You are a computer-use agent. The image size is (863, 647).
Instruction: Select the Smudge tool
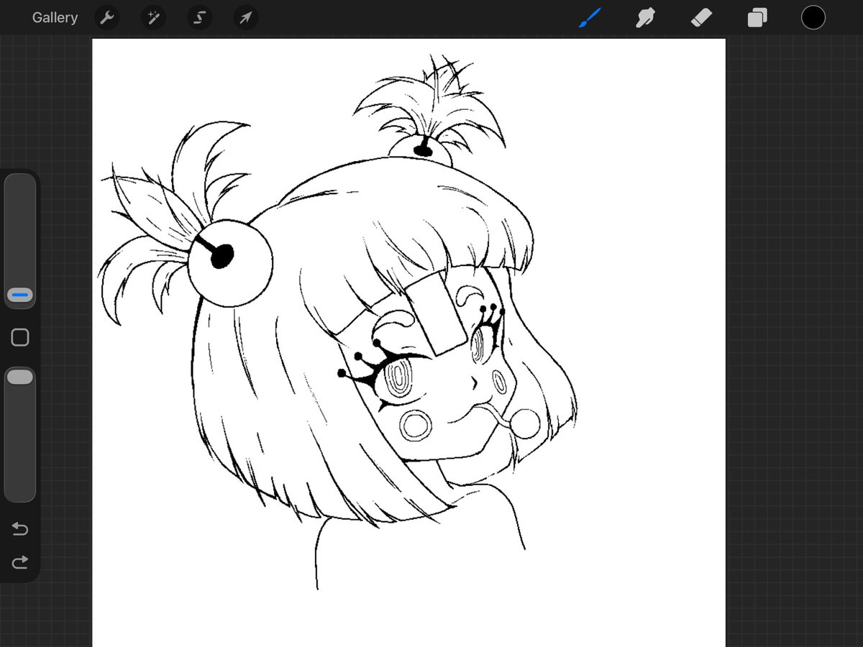point(645,17)
